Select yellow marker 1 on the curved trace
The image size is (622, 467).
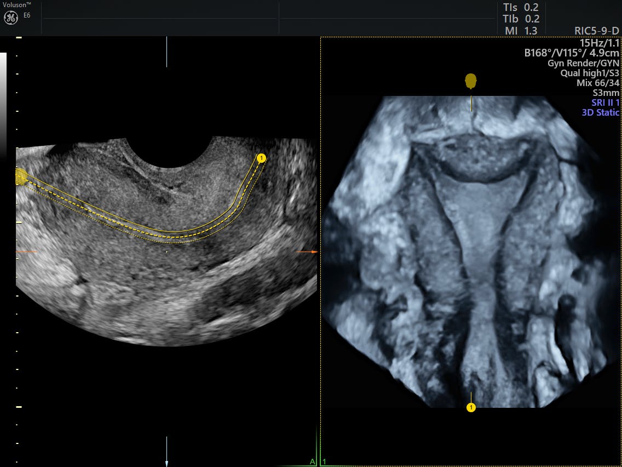261,158
